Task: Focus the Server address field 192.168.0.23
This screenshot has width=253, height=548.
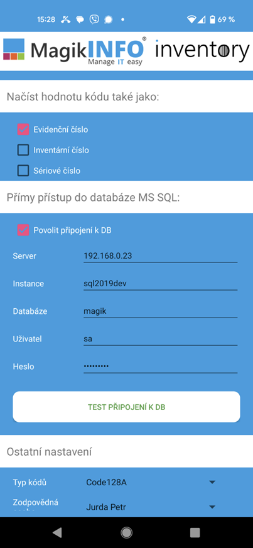Action: tap(160, 256)
